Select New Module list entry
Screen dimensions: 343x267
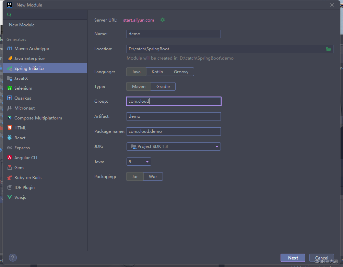[45, 25]
